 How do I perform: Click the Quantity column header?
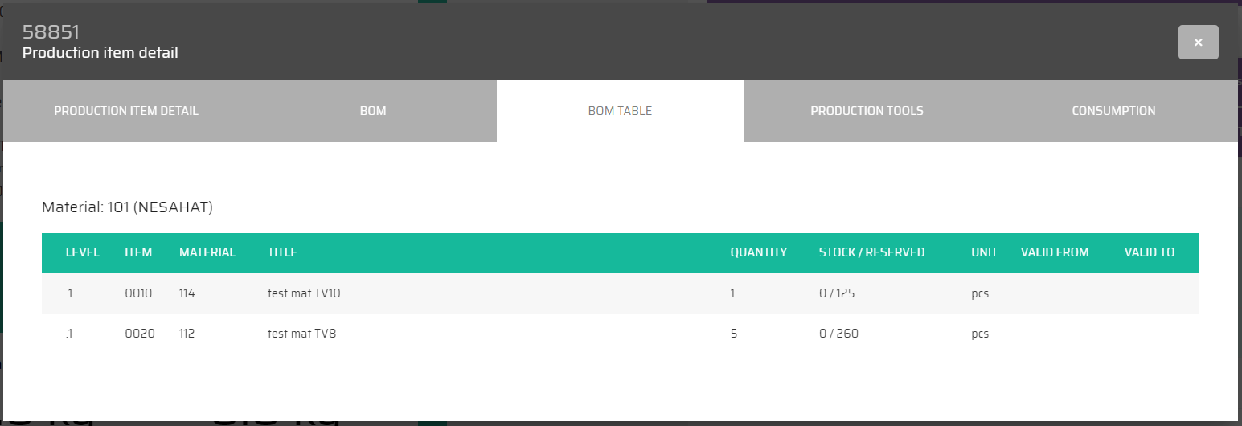[x=758, y=252]
